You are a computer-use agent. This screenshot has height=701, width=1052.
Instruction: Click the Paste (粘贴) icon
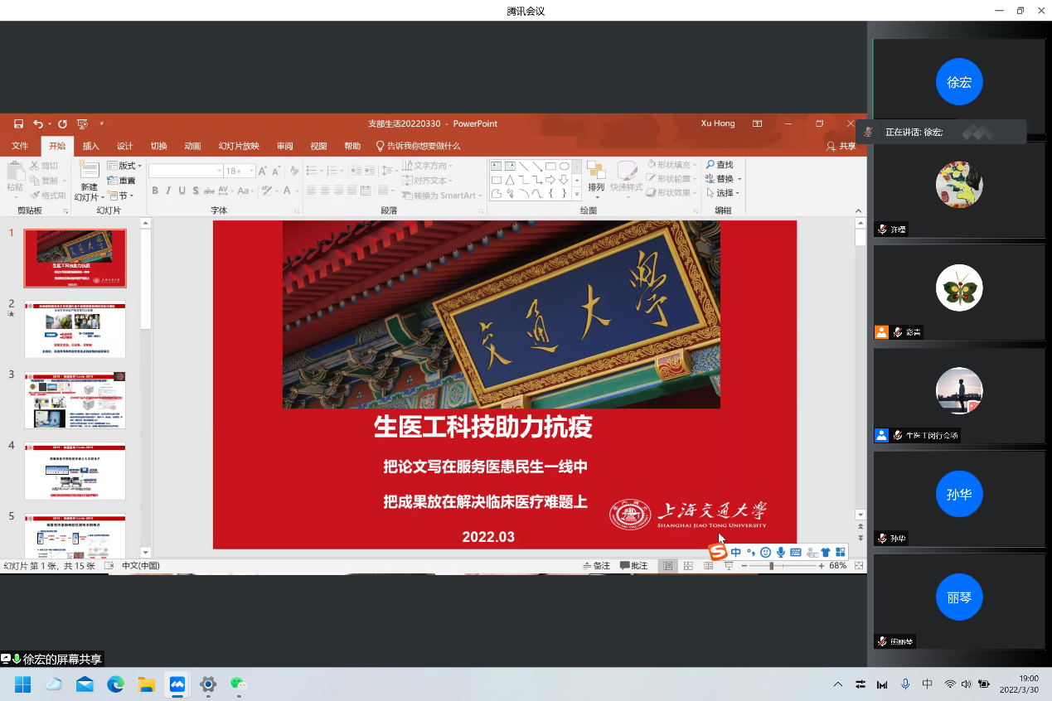pos(15,172)
